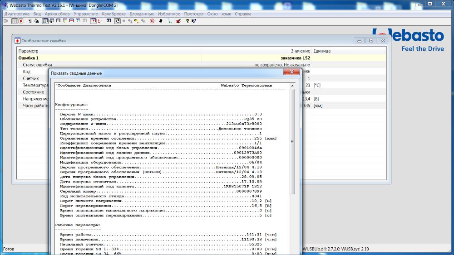Image resolution: width=454 pixels, height=255 pixels.
Task: Click the dialog scrollbar up arrow
Action: click(292, 86)
